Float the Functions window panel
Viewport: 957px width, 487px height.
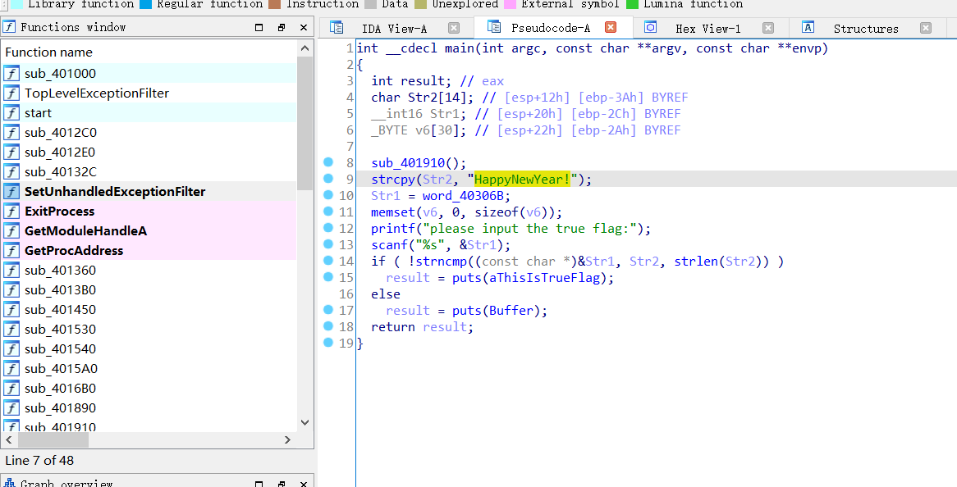281,27
